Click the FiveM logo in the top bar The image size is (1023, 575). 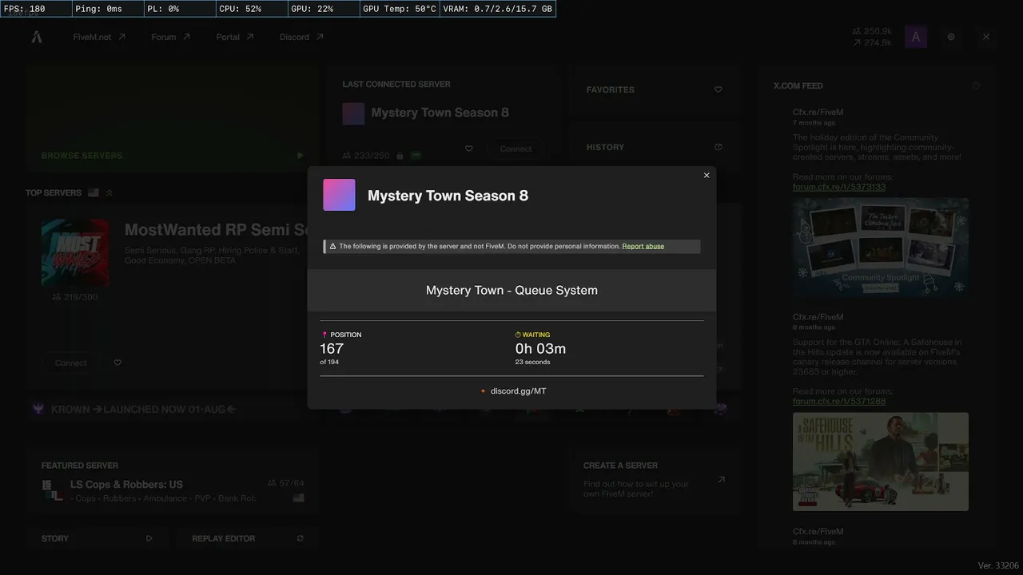(37, 37)
